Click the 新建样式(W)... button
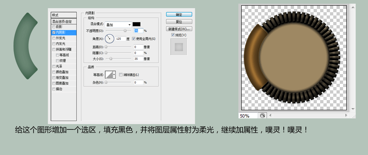Image resolution: width=368 pixels, height=155 pixels. coord(179,29)
